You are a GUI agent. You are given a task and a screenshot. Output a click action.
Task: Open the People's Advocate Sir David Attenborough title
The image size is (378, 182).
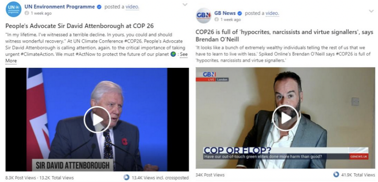[x=80, y=26]
